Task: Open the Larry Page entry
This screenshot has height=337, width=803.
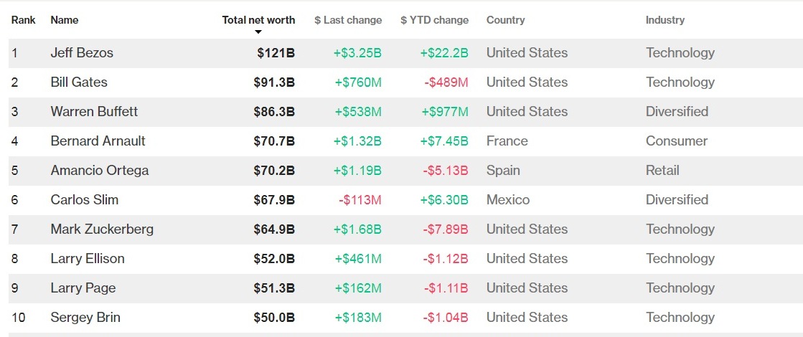Action: point(83,288)
